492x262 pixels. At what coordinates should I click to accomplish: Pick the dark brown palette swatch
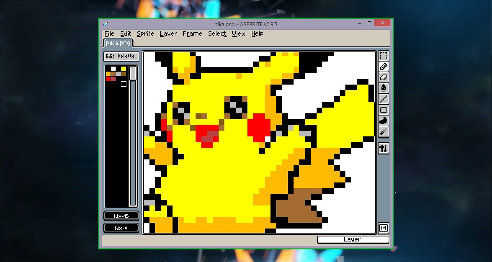124,74
